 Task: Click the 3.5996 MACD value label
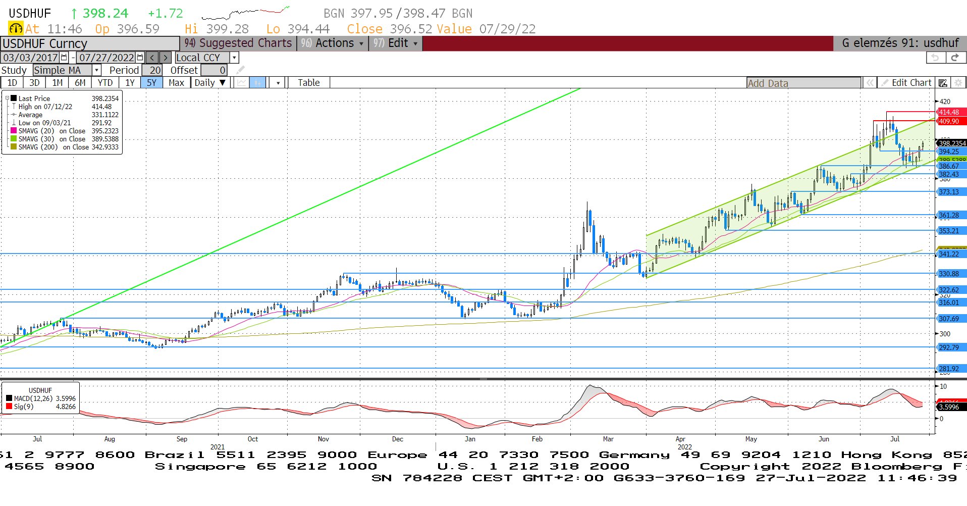(x=951, y=407)
